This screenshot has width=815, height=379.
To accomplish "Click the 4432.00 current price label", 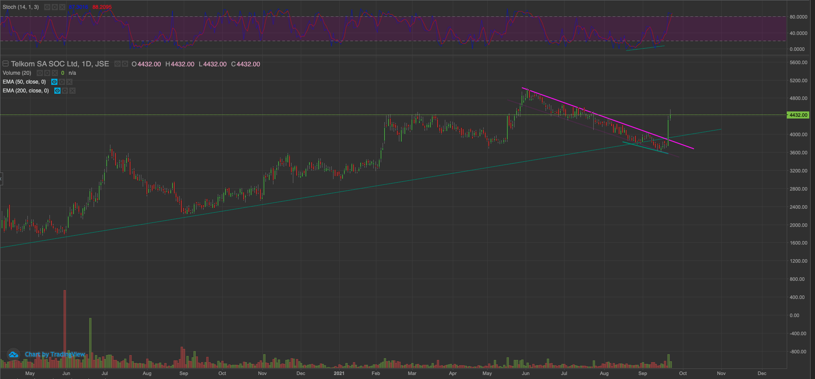I will (x=798, y=115).
